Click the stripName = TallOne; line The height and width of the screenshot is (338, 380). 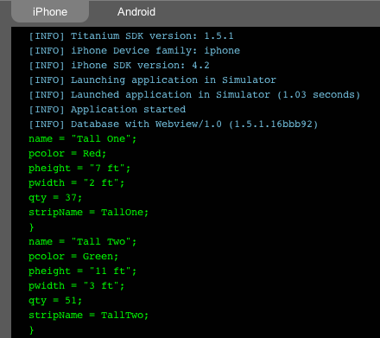tap(89, 213)
